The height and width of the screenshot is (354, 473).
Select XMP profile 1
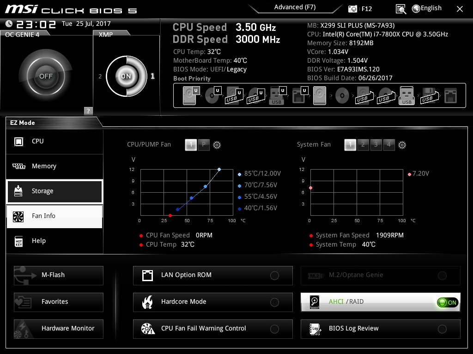coord(152,76)
